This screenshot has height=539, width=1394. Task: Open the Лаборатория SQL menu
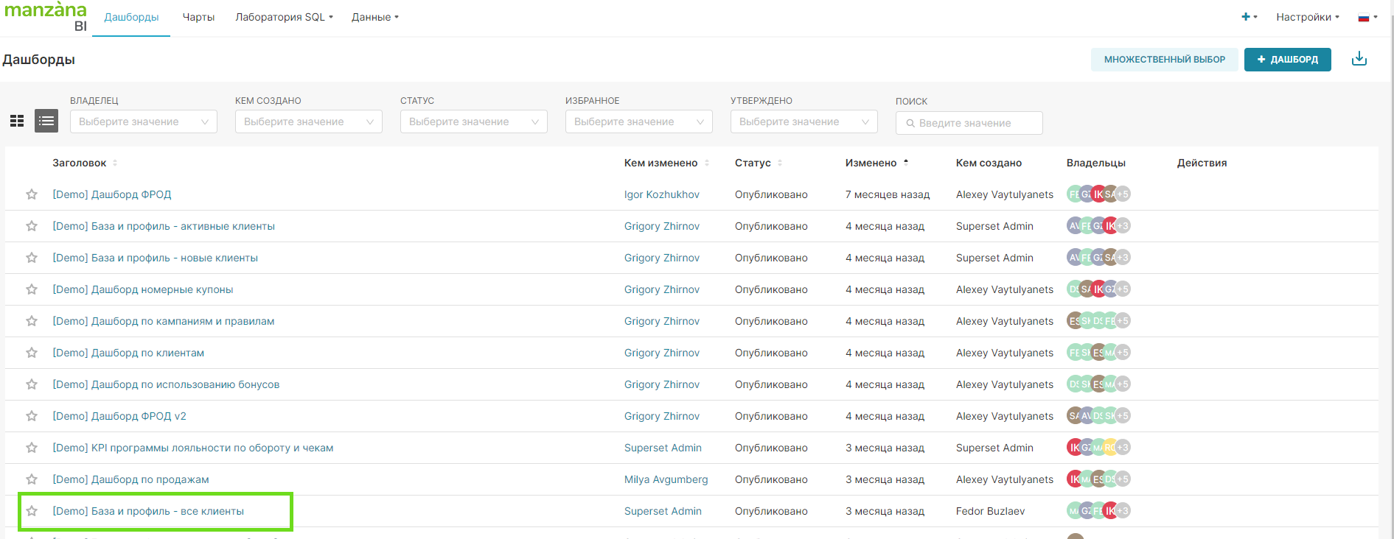click(x=284, y=17)
